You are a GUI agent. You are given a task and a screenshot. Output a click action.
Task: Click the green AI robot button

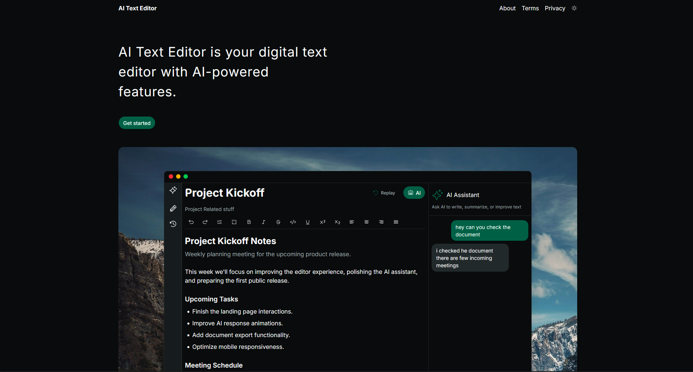click(414, 193)
